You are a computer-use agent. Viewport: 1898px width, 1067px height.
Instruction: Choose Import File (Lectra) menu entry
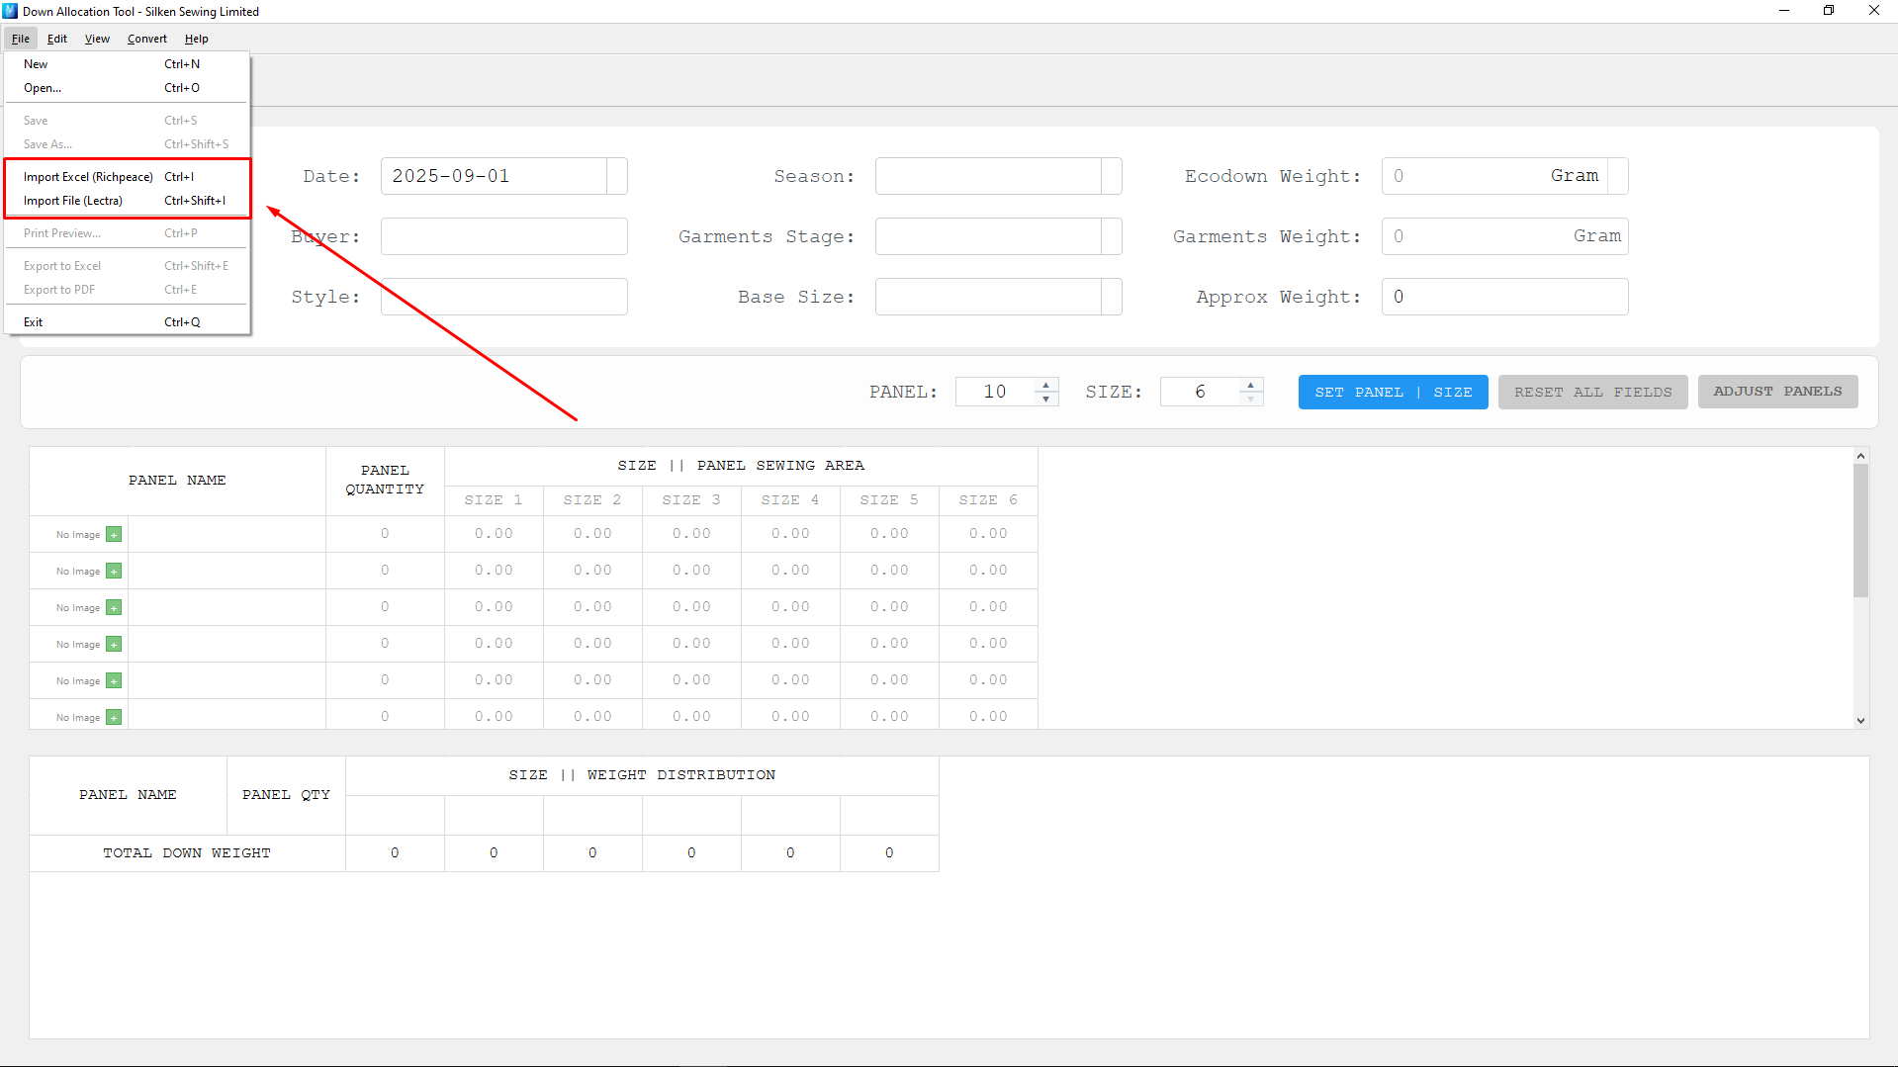(x=73, y=201)
